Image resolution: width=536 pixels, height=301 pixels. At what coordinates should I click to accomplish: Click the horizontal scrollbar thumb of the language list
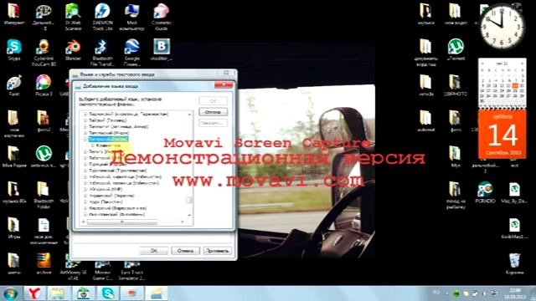[122, 222]
